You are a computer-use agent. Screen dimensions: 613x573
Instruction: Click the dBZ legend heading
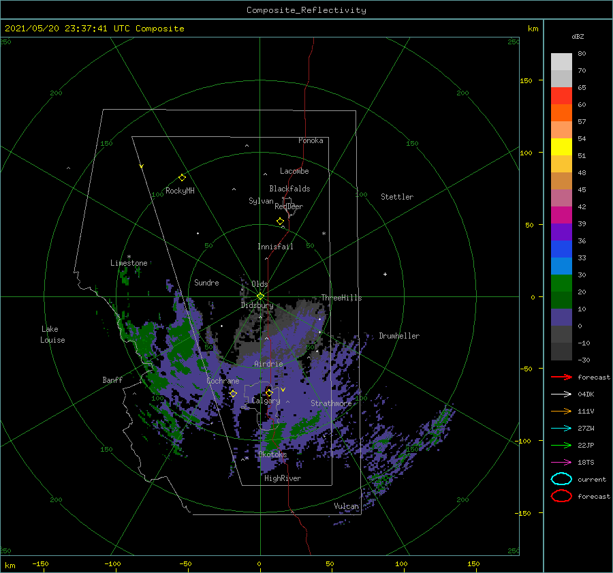click(578, 36)
